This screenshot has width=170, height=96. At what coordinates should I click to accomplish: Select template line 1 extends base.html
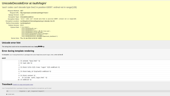[30, 61]
